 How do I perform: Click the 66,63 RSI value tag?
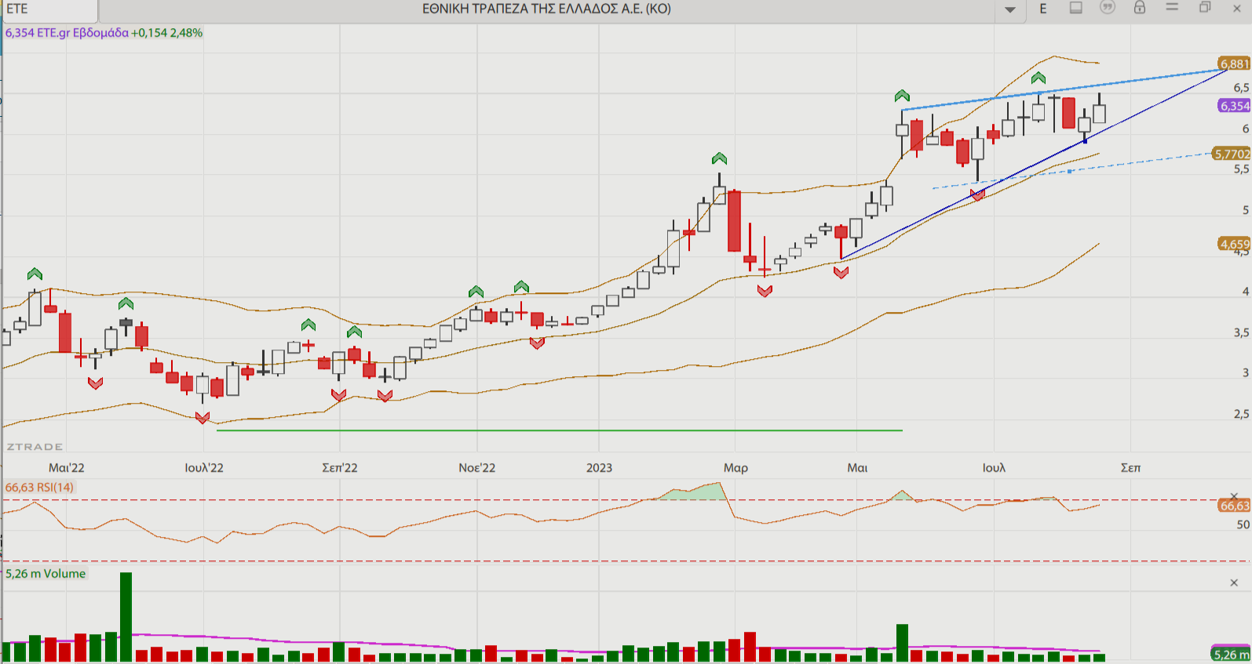(x=1234, y=506)
